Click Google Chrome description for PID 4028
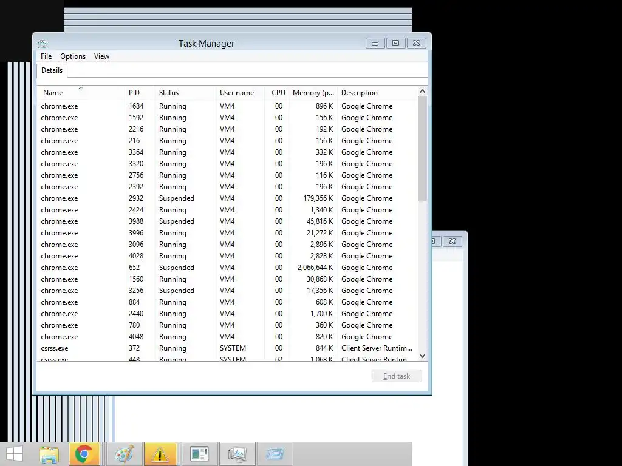This screenshot has height=466, width=622. pyautogui.click(x=367, y=256)
